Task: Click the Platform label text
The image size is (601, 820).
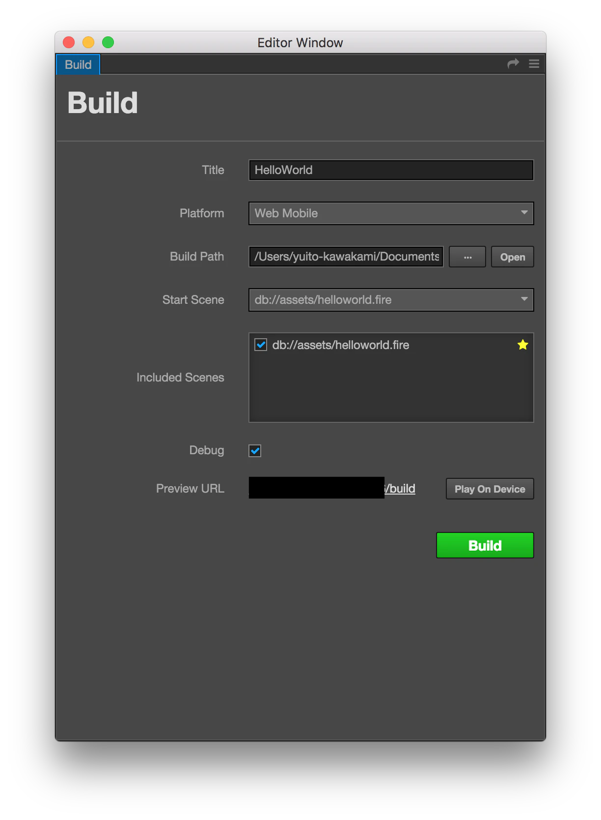Action: pos(202,213)
